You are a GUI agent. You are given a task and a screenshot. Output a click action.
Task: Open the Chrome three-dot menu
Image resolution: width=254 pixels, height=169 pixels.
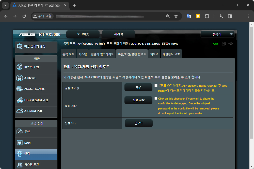(x=248, y=16)
